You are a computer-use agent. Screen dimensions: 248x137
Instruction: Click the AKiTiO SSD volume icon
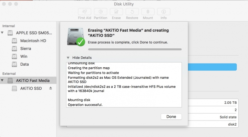pyautogui.click(x=14, y=88)
